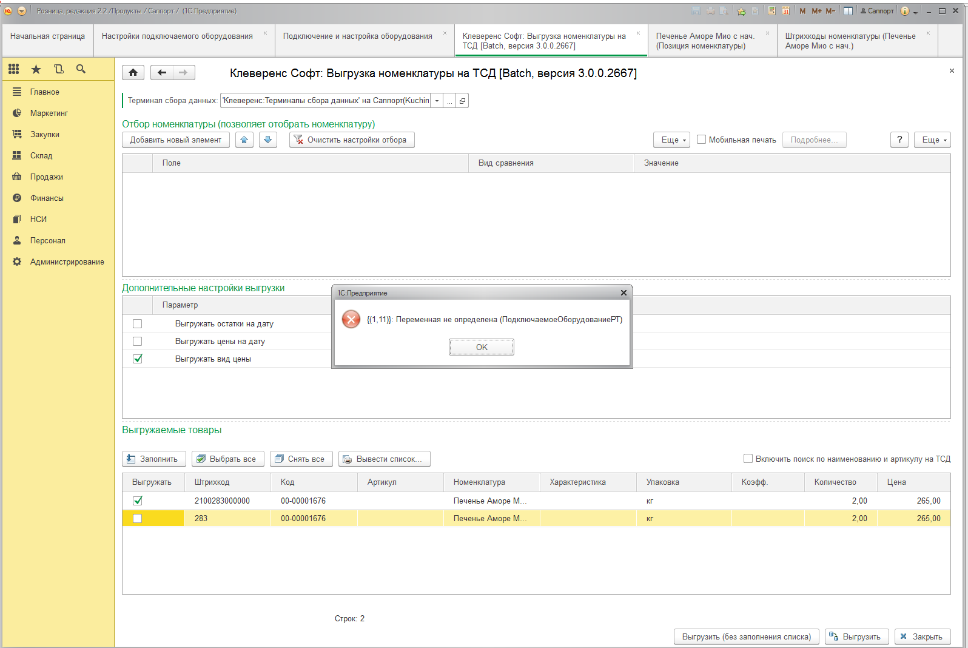This screenshot has height=648, width=968.
Task: Move filter element up arrow
Action: (x=244, y=140)
